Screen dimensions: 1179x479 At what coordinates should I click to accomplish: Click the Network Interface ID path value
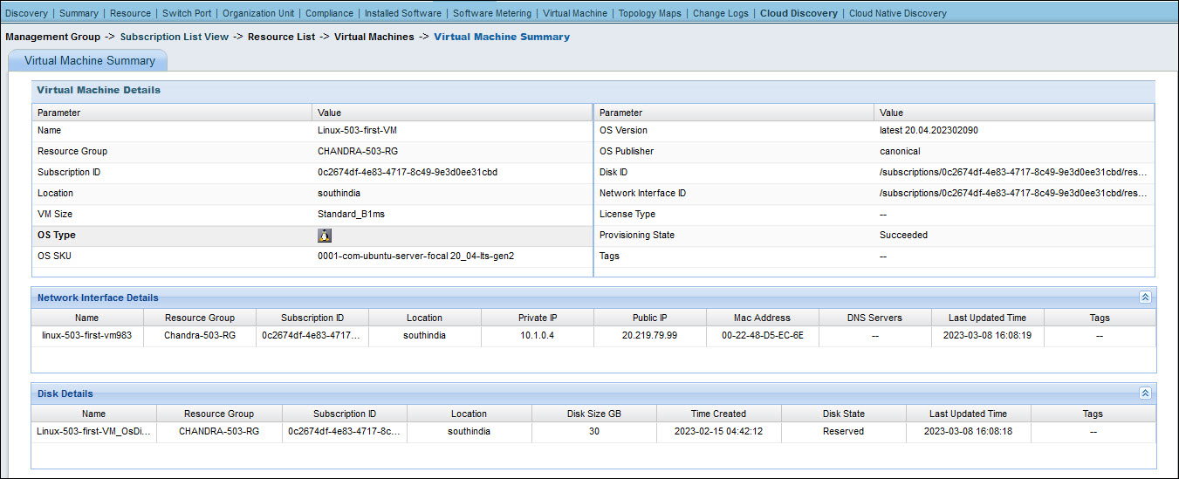click(x=1013, y=194)
